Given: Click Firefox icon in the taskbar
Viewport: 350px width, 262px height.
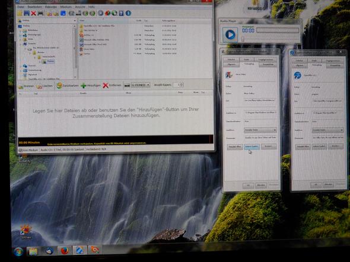Looking at the screenshot, I should 65,251.
